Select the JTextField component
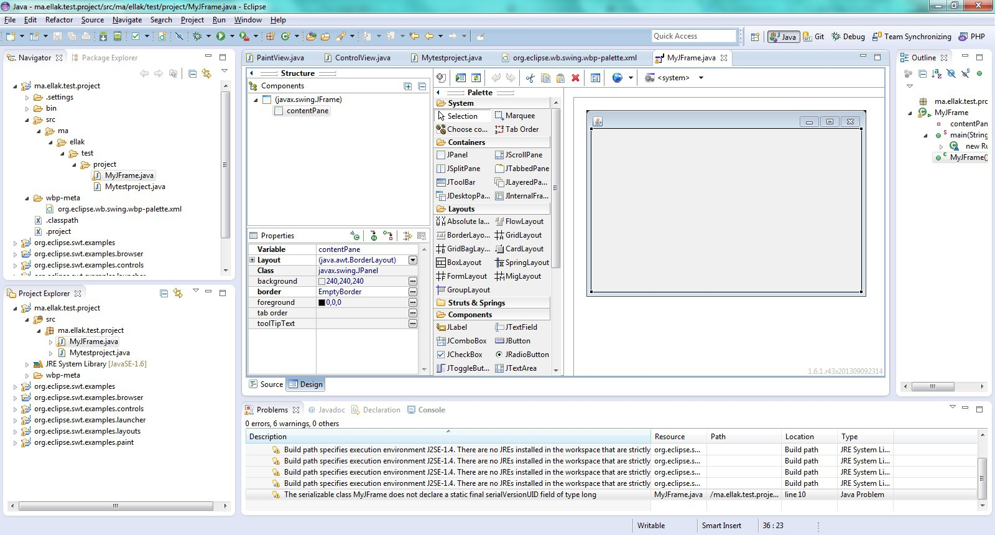The width and height of the screenshot is (995, 535). [516, 327]
